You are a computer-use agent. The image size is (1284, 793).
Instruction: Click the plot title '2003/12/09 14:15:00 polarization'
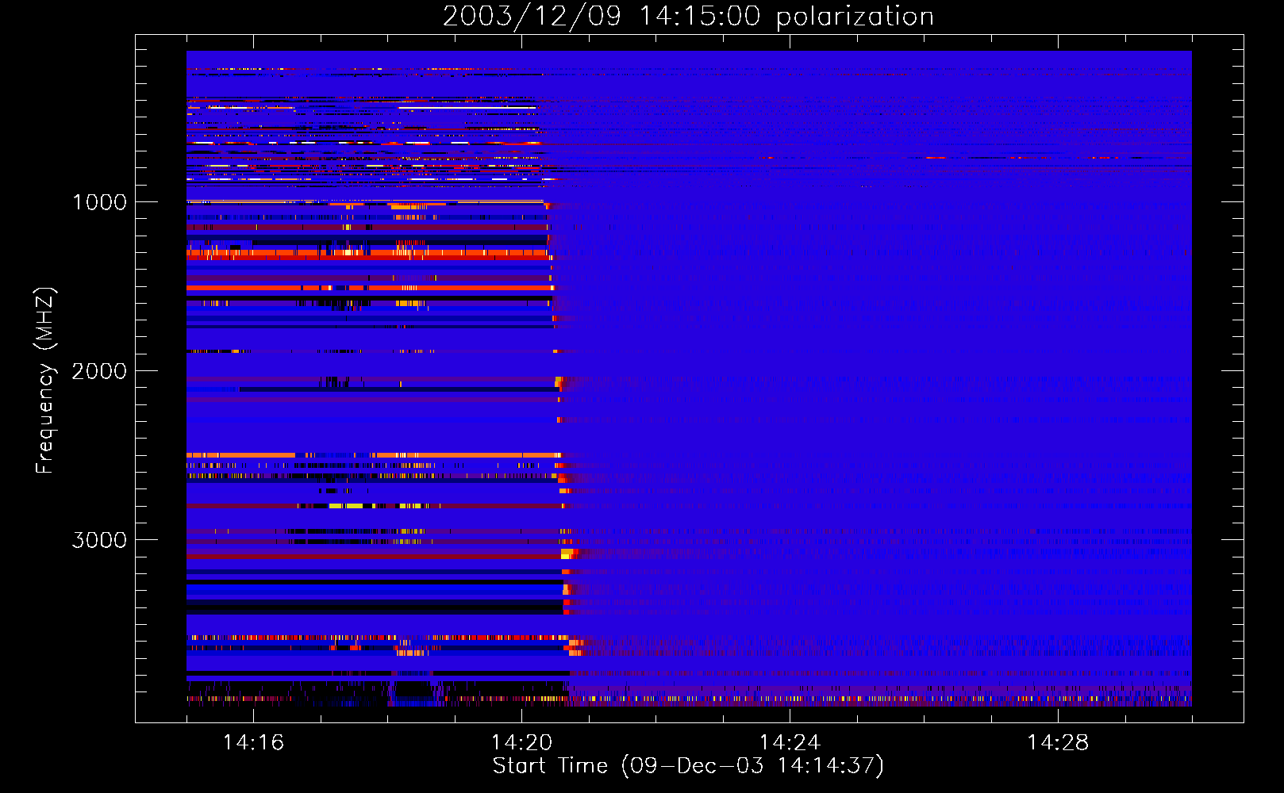click(688, 16)
